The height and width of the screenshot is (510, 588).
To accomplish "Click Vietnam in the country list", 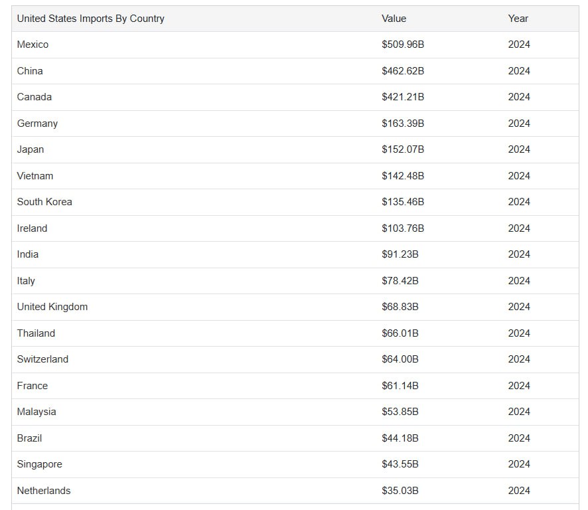I will pos(35,175).
